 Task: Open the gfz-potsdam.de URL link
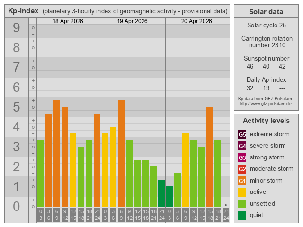266,103
